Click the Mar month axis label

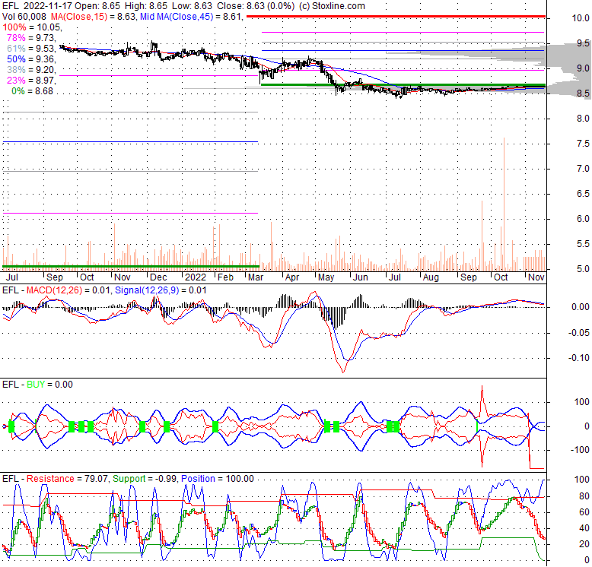(256, 277)
